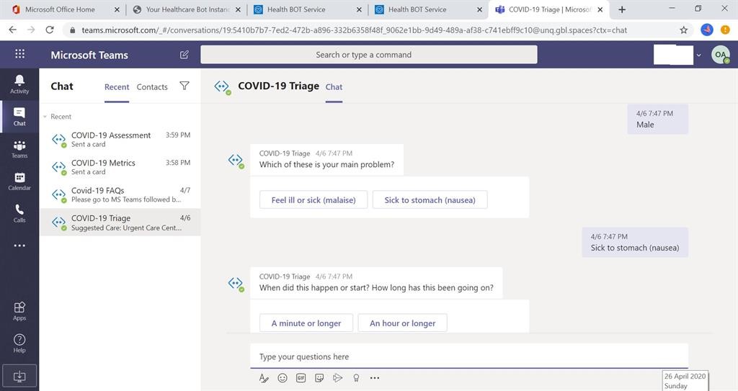
Task: Collapse the Recent chats group
Action: coord(45,117)
